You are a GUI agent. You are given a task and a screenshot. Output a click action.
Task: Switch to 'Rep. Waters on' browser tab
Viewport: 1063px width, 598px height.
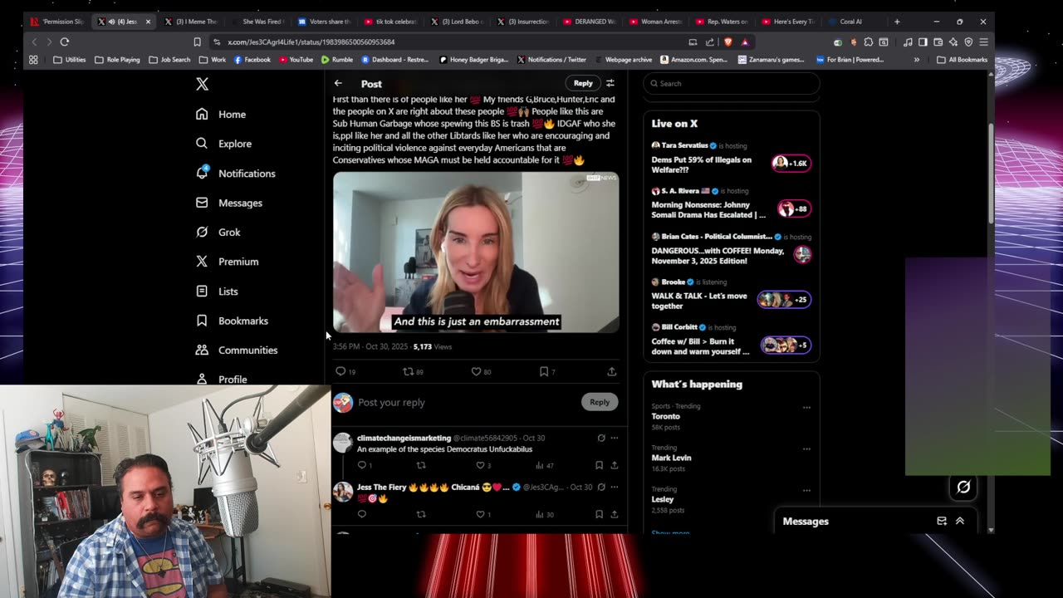(x=723, y=22)
